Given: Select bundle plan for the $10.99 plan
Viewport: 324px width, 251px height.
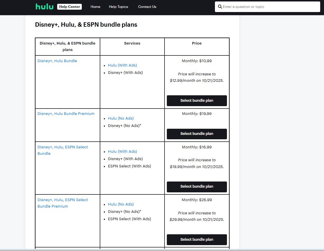Looking at the screenshot, I should click(197, 101).
